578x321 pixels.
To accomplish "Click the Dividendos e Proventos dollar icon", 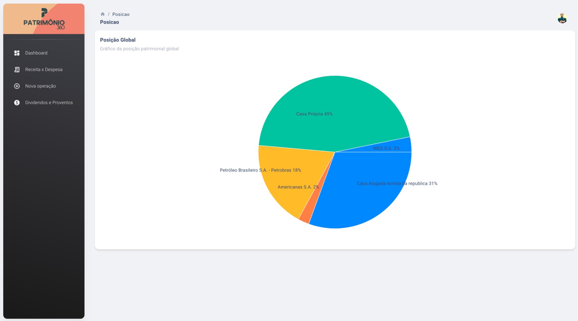I will tap(17, 103).
